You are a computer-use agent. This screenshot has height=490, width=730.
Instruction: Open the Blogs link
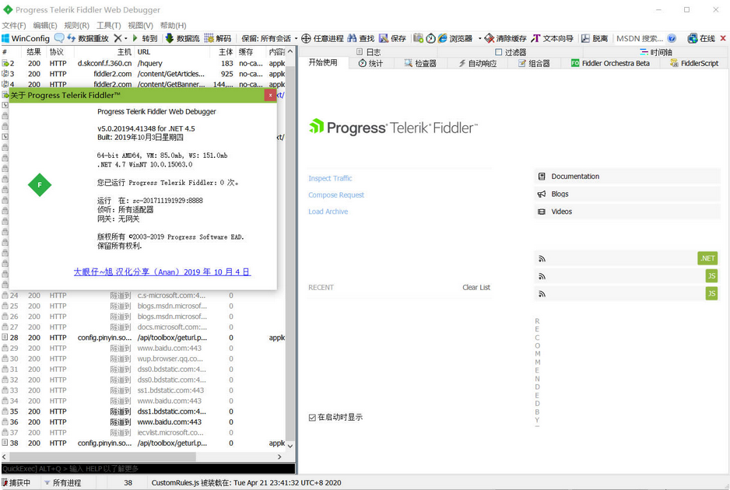[626, 194]
